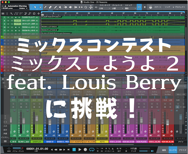Click the IQ button in toolbar
The height and width of the screenshot is (154, 188).
tap(96, 7)
